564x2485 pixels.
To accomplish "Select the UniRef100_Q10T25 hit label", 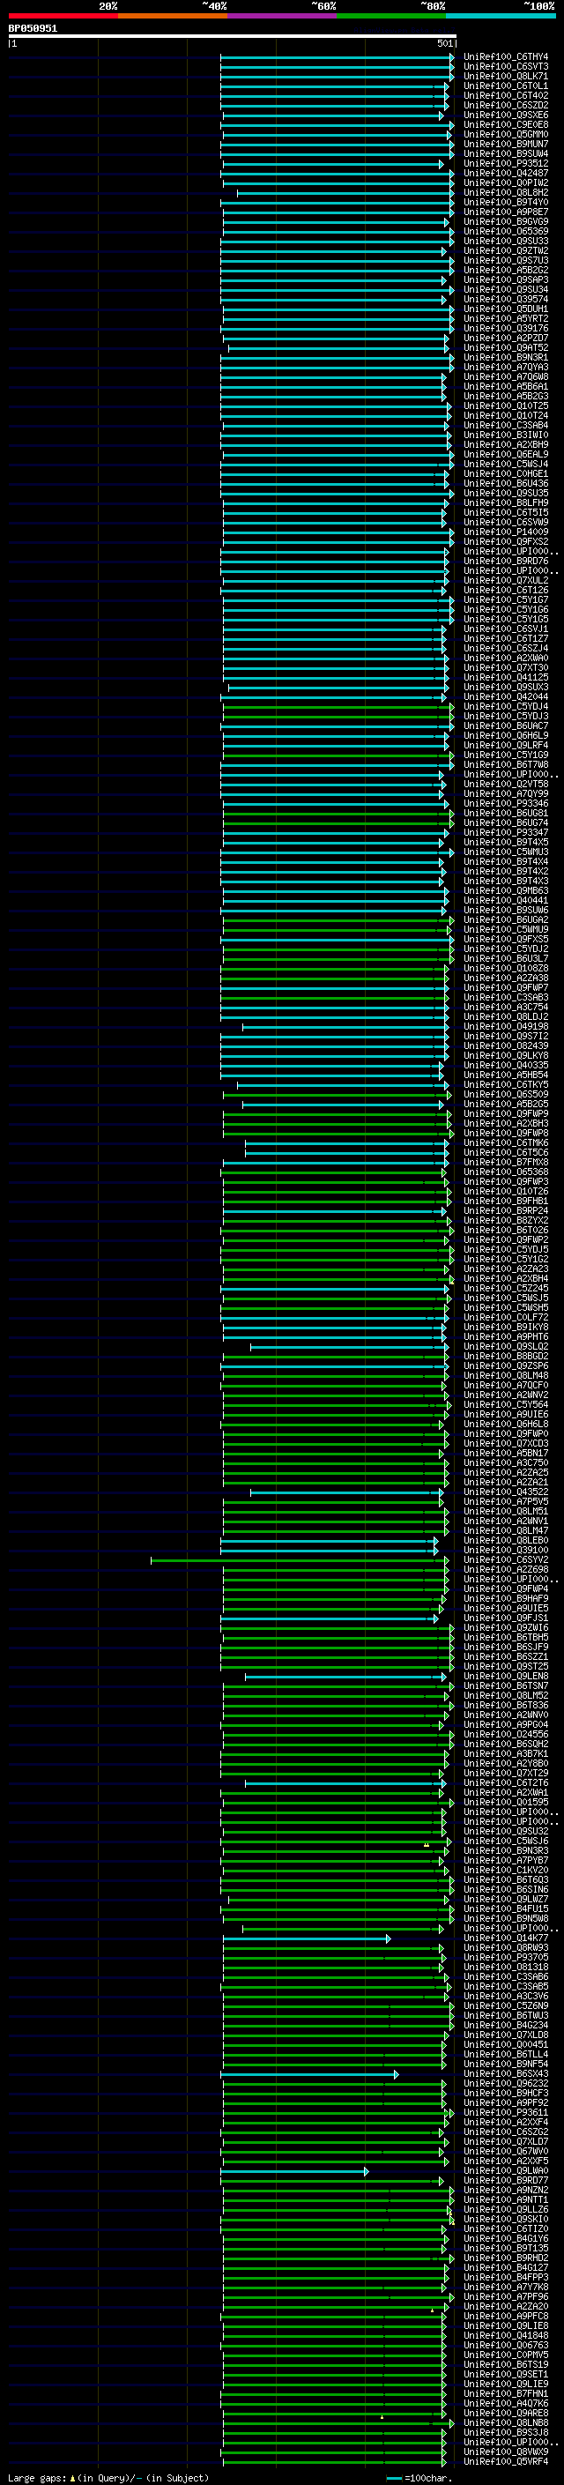I will (x=505, y=407).
